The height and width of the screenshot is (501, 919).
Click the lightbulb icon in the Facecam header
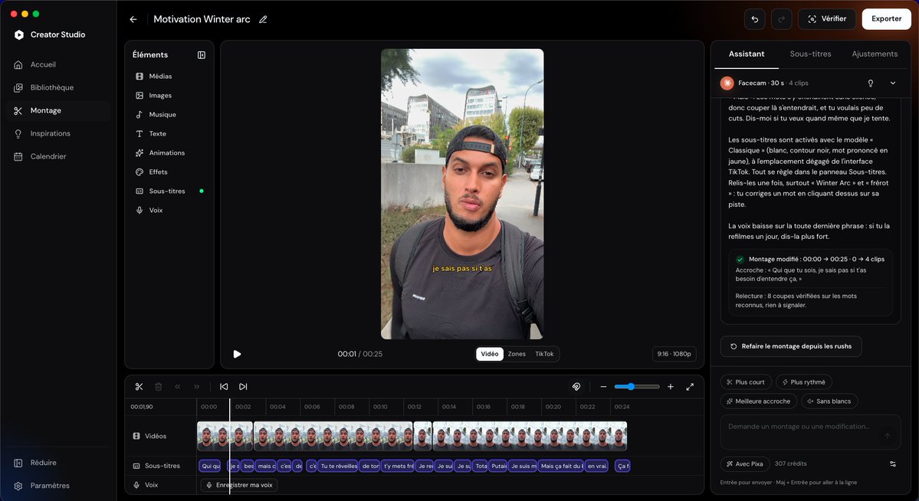[871, 83]
